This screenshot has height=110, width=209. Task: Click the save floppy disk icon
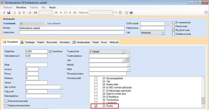point(9,12)
